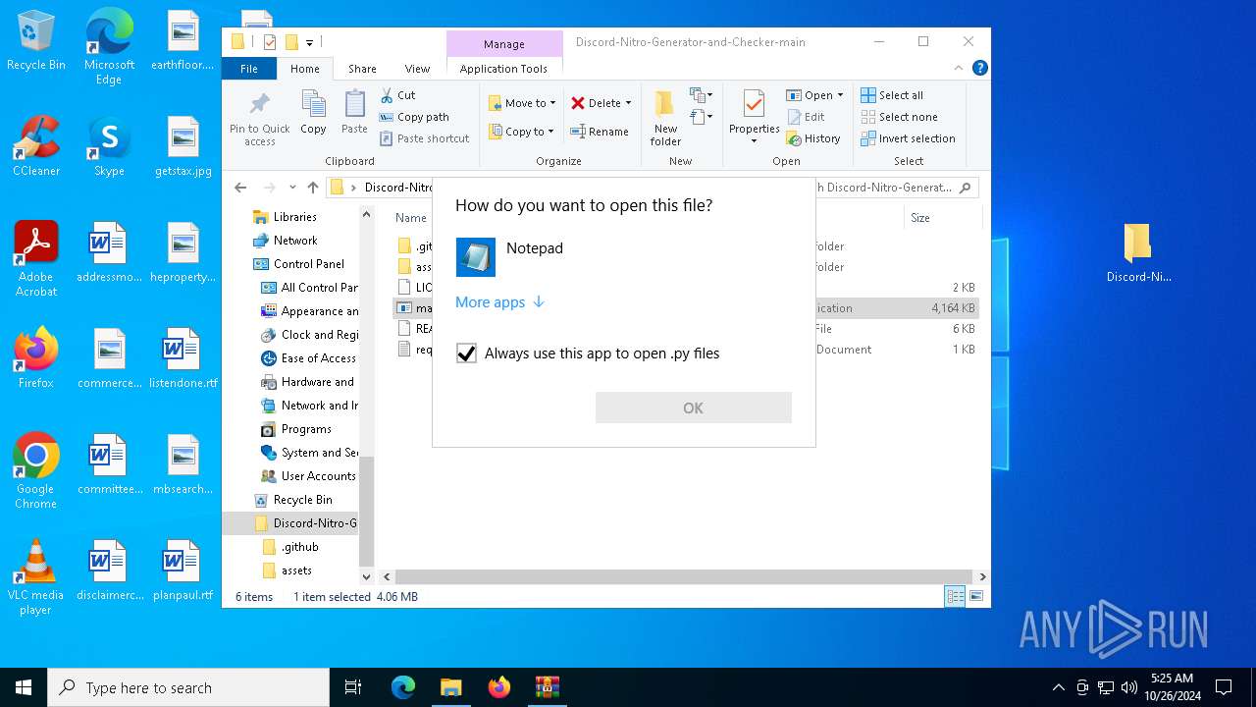Open the Copy to dropdown

coord(521,132)
